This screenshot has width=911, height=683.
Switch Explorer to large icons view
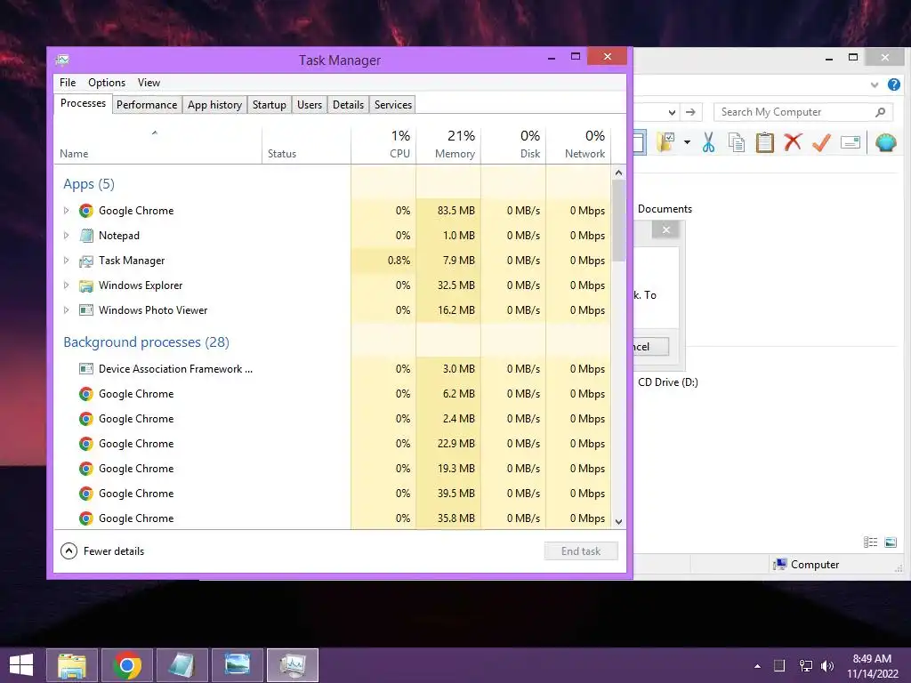pyautogui.click(x=890, y=542)
